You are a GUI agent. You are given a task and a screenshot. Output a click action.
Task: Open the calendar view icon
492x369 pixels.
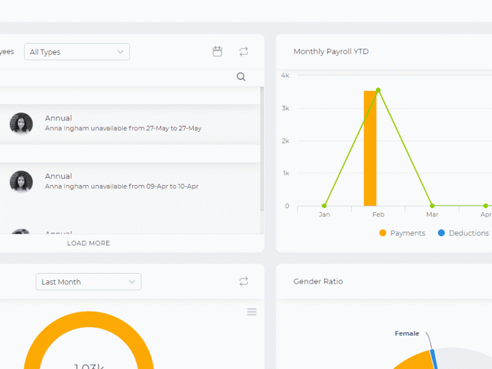tap(217, 52)
